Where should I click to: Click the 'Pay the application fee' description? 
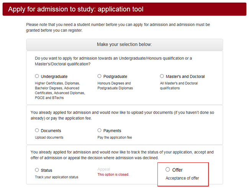click(115, 137)
